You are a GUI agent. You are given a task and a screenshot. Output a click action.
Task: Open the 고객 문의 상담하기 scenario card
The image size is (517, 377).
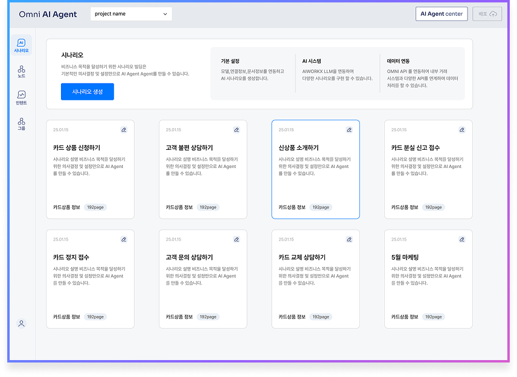click(x=203, y=279)
